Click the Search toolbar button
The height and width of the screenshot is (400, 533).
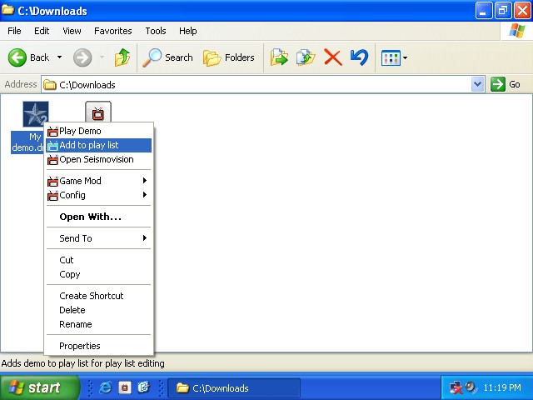click(167, 57)
